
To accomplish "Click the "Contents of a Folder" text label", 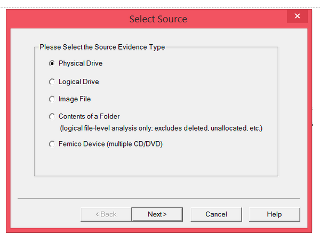I will tap(89, 116).
